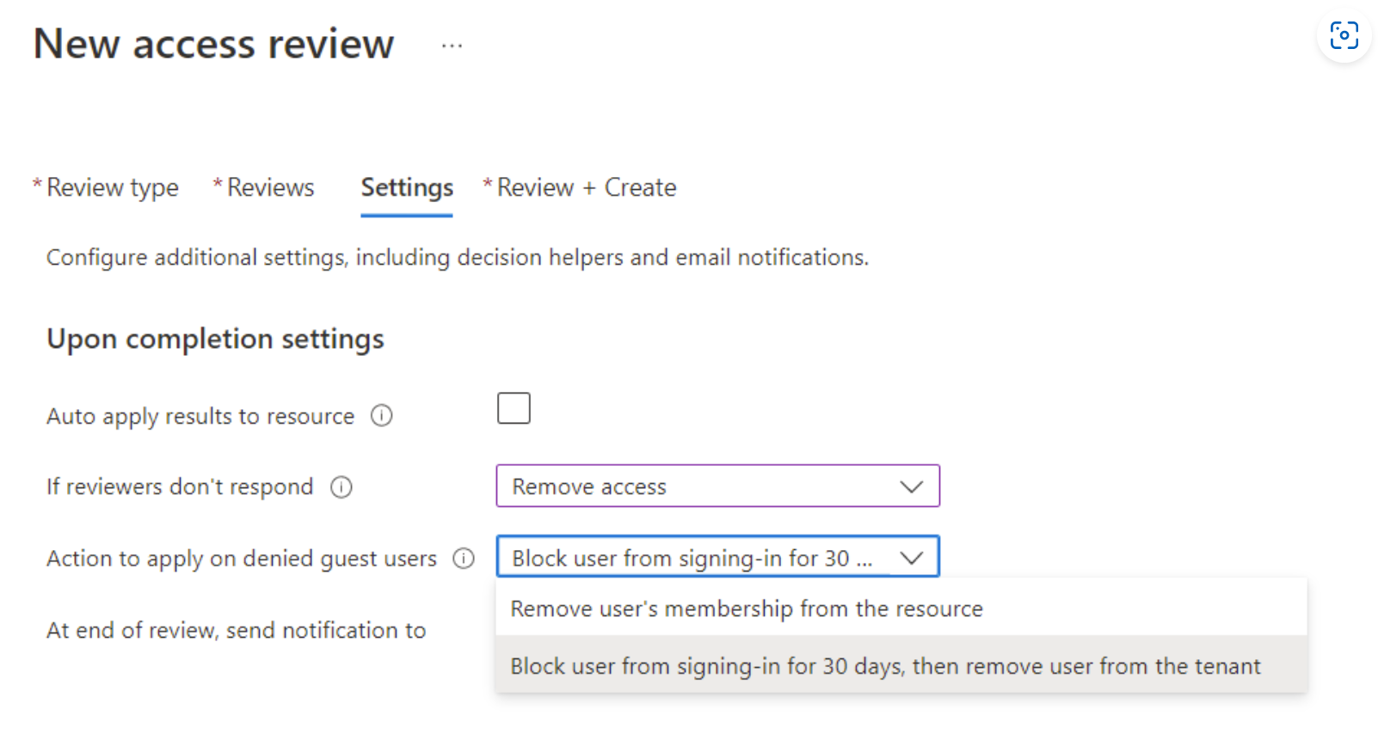The width and height of the screenshot is (1378, 746).
Task: Click the If reviewers don't respond label
Action: [180, 487]
